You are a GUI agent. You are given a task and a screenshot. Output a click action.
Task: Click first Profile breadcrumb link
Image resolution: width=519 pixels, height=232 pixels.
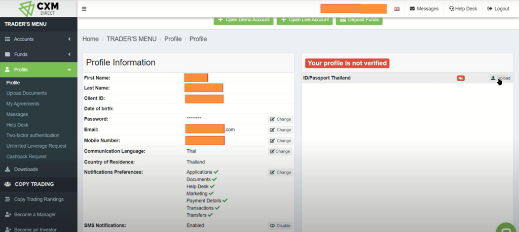173,39
